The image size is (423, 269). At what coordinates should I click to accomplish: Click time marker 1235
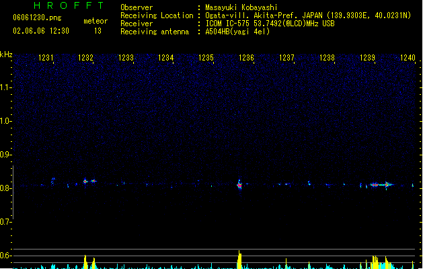pyautogui.click(x=206, y=58)
